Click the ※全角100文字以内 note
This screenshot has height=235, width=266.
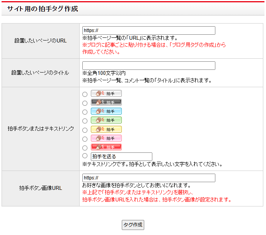tap(104, 73)
